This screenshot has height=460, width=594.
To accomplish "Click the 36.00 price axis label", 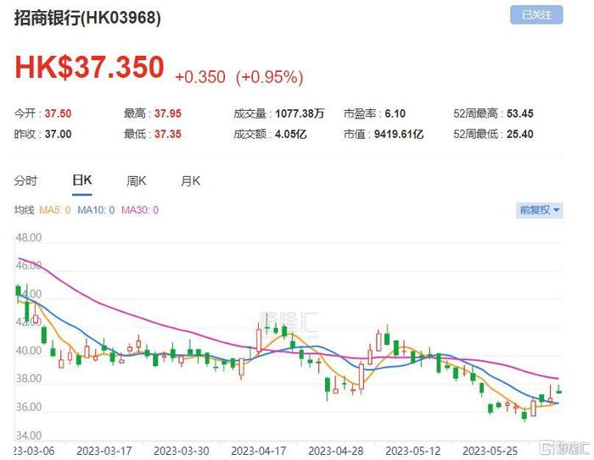I will (29, 407).
